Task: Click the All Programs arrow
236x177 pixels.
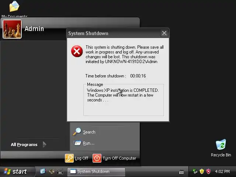Action: 45,145
